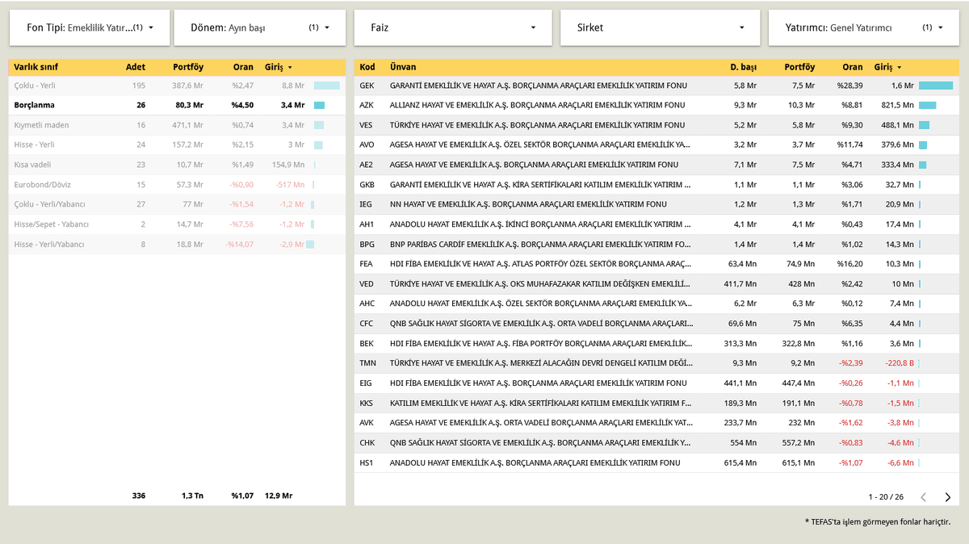This screenshot has width=969, height=544.
Task: Click fund code AHC
Action: tap(367, 303)
